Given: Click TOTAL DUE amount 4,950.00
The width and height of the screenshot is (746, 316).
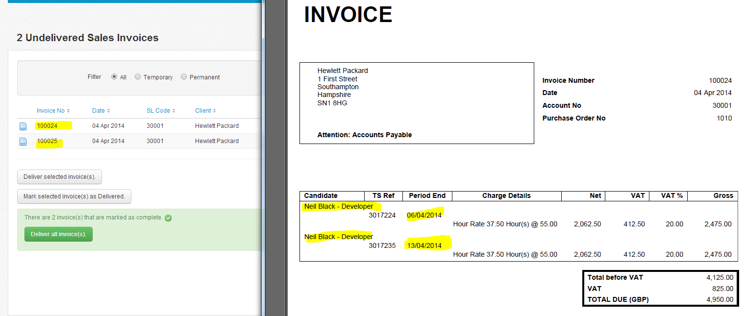Looking at the screenshot, I should [720, 299].
